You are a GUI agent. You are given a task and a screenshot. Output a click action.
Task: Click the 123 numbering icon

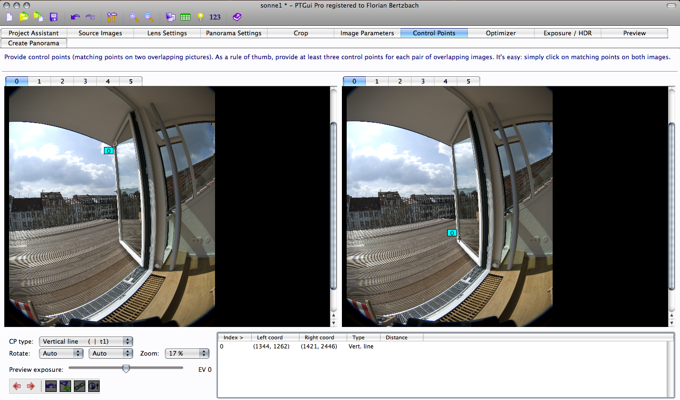(215, 17)
